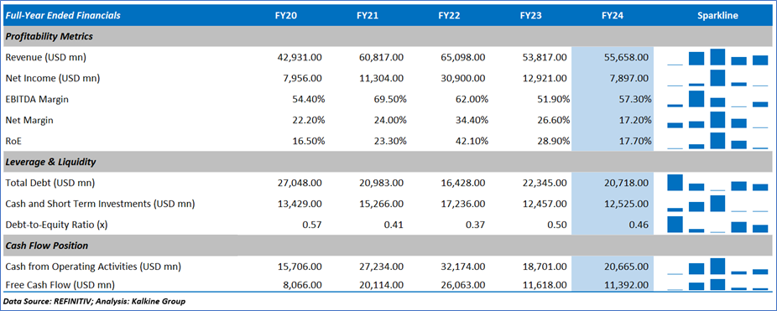Click the Data Source REFINITIV footnote
777x311 pixels.
[x=95, y=301]
